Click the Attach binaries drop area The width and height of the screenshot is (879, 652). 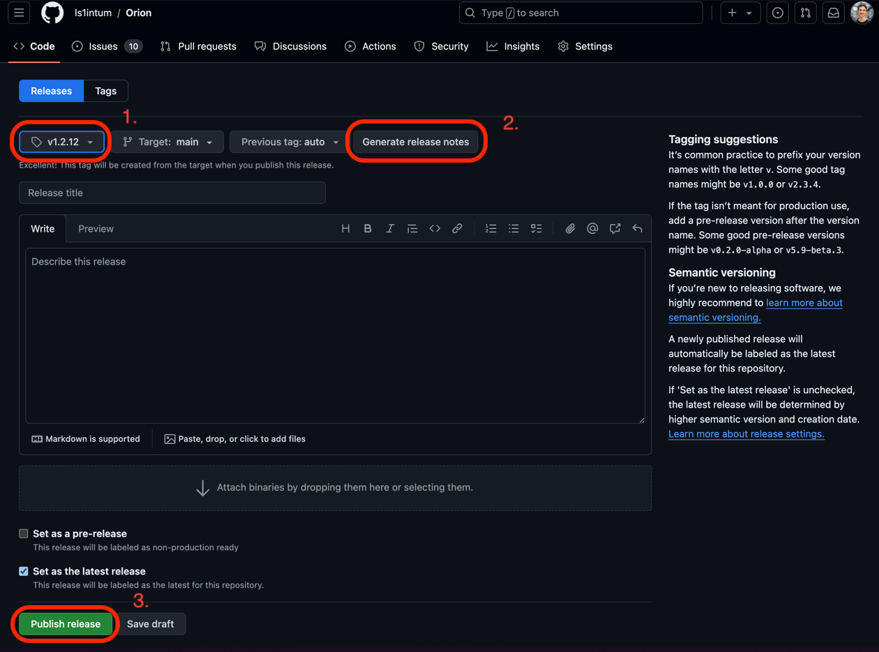point(336,488)
